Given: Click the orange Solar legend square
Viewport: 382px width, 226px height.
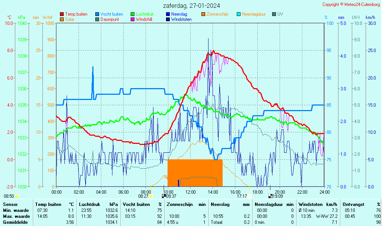Looking at the screenshot, I should pos(62,19).
